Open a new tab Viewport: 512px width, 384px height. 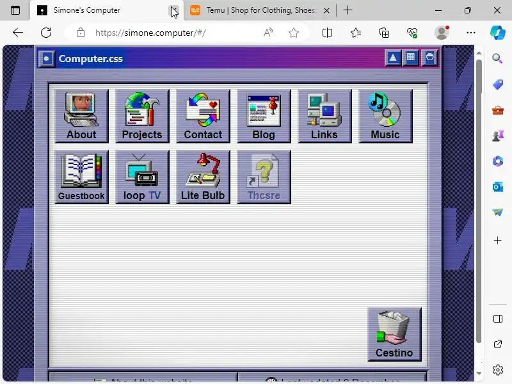(x=348, y=10)
